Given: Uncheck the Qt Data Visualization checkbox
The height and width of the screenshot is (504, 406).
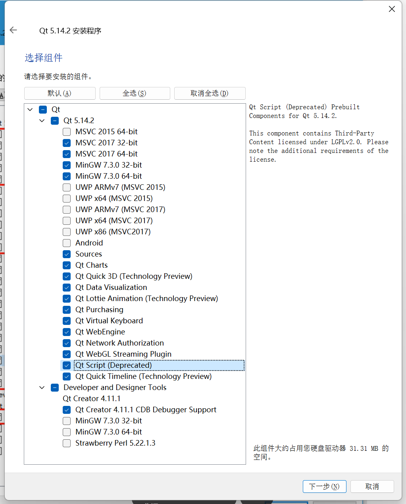Looking at the screenshot, I should coord(67,287).
